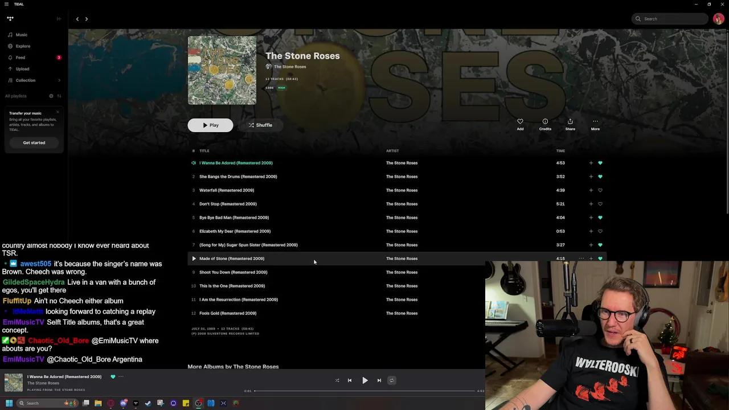Add I Wanna Be Adored to playlist
The height and width of the screenshot is (410, 729).
click(591, 163)
